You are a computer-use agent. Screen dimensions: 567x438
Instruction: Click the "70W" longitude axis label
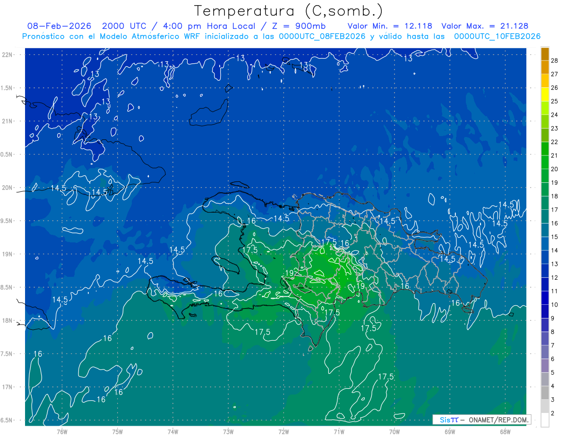[x=395, y=431]
